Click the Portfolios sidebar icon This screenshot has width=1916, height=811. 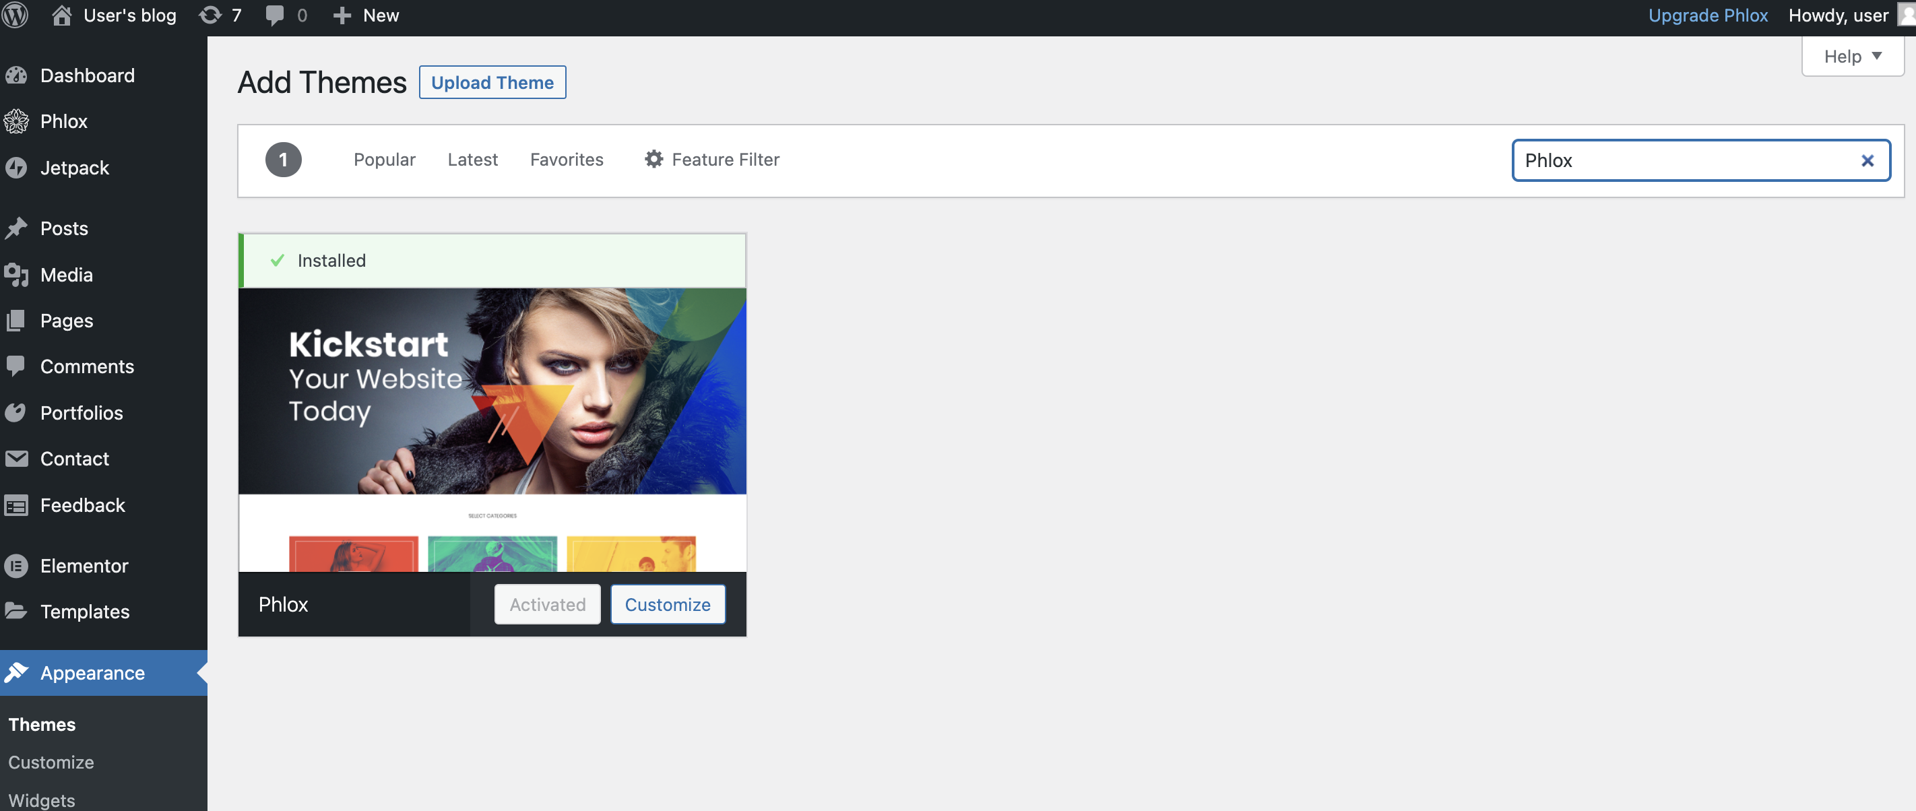coord(15,412)
